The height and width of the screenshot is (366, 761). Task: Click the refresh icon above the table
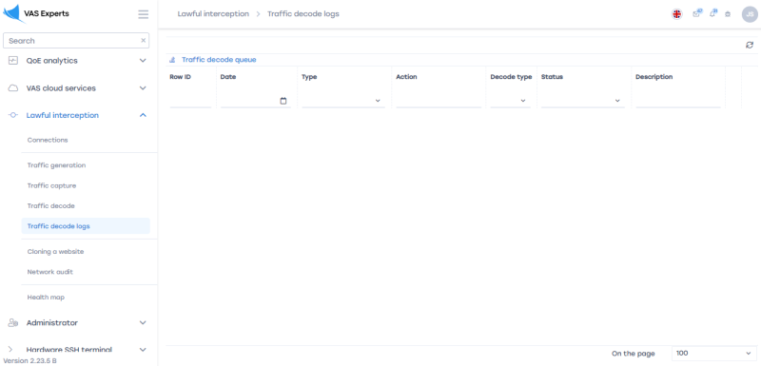click(x=750, y=45)
